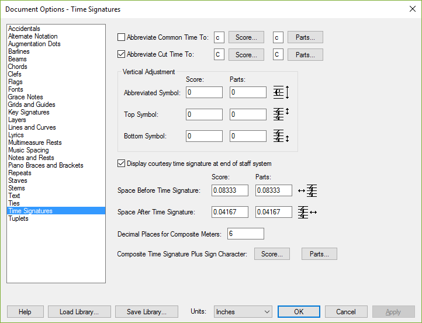Click the Space After Time Signature icon
Viewport: 422px width, 323px height.
(x=307, y=212)
